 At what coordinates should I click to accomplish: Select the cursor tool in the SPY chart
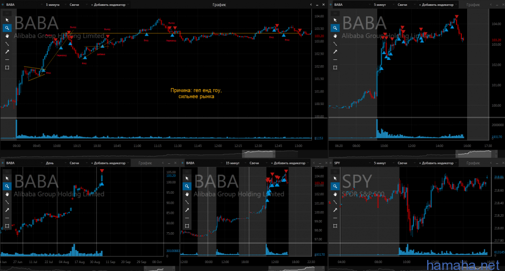[x=335, y=178]
